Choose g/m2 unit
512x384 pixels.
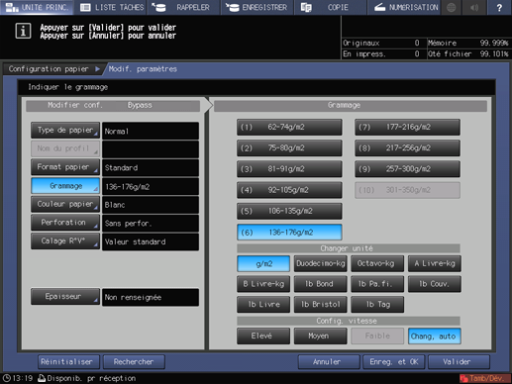pyautogui.click(x=263, y=263)
